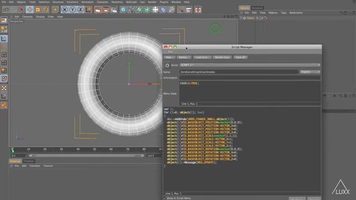Open the File menu in main menu bar
356x200 pixels.
(4, 2)
